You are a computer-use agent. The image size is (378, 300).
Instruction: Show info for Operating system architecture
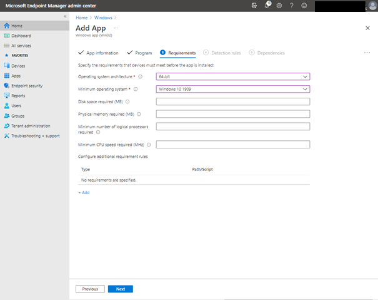(x=141, y=76)
